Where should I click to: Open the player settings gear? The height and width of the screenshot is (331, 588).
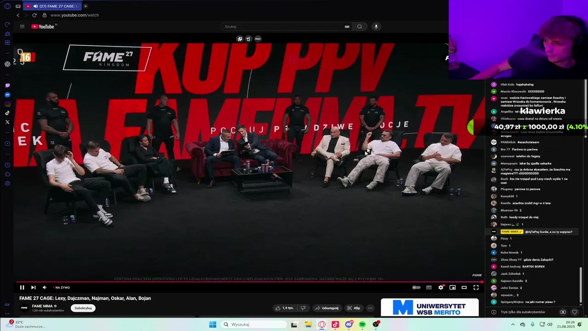click(441, 287)
